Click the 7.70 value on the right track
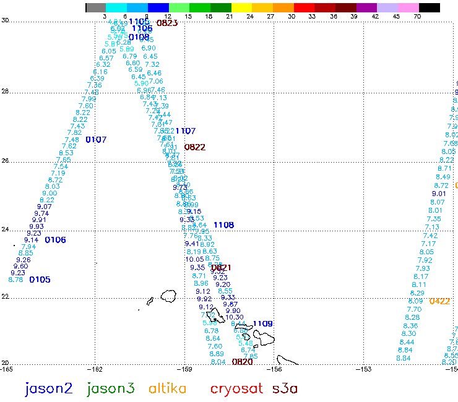The width and height of the screenshot is (458, 402). click(x=414, y=309)
